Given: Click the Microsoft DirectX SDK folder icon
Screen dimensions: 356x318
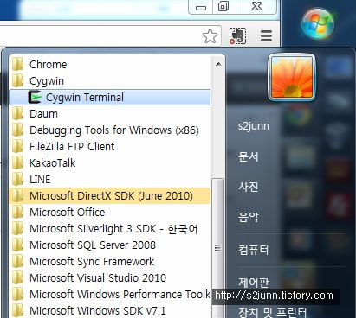Looking at the screenshot, I should point(18,195).
